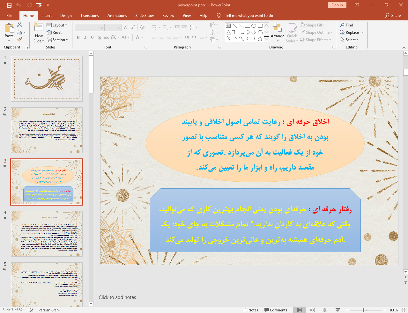This screenshot has width=408, height=313.
Task: Click language Persian (Iran) in status bar
Action: (x=49, y=310)
